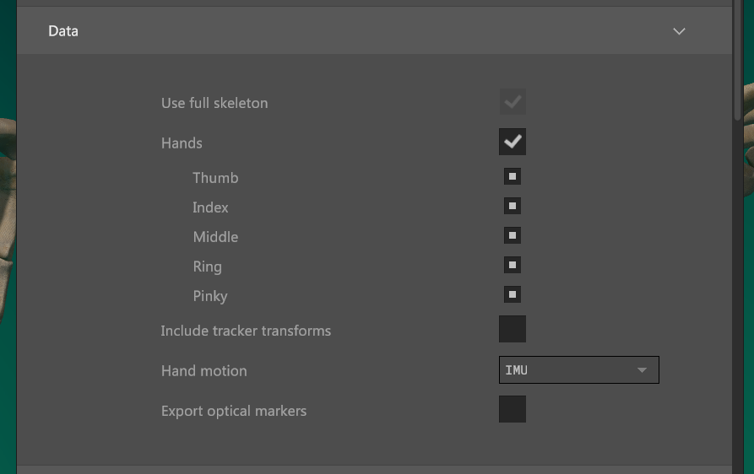This screenshot has height=474, width=754.
Task: Toggle the Use full skeleton checkbox
Action: pyautogui.click(x=513, y=103)
